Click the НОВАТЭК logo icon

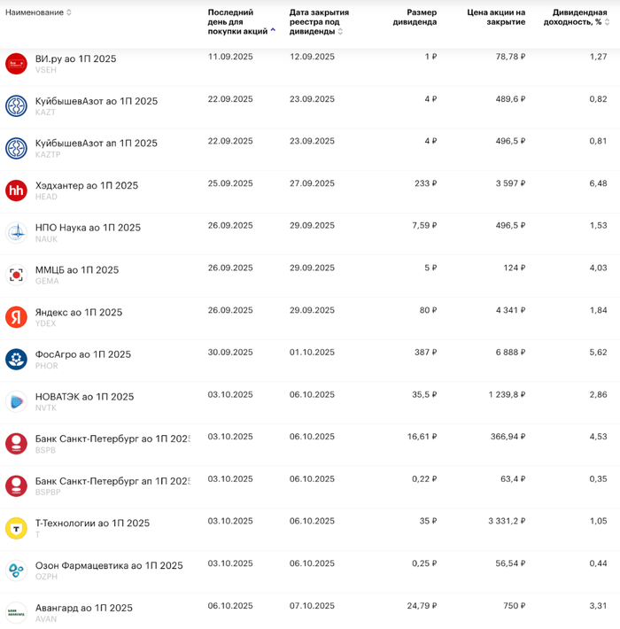pos(16,401)
